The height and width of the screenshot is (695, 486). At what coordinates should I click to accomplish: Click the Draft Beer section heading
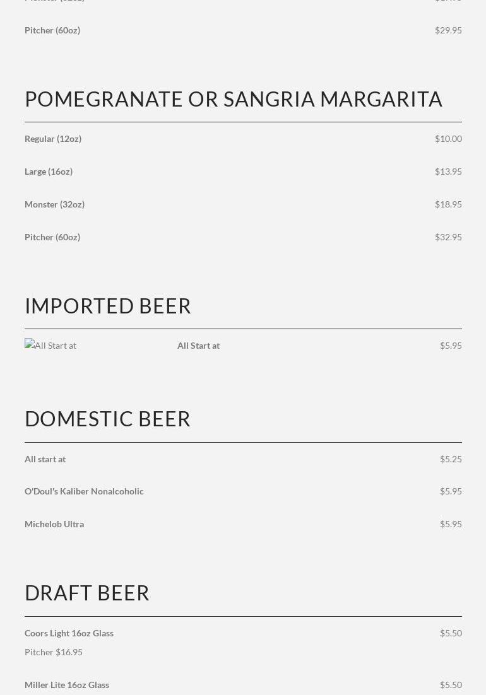pyautogui.click(x=87, y=593)
